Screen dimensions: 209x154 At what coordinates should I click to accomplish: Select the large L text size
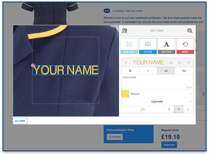pyautogui.click(x=188, y=109)
